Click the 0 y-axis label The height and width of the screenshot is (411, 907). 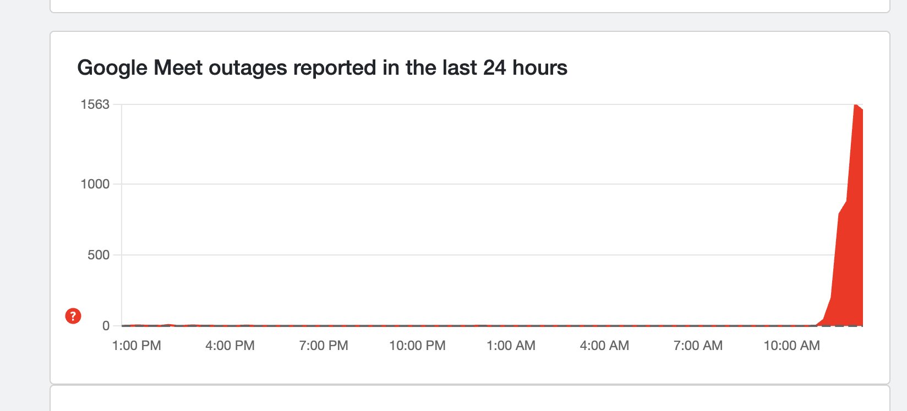106,326
